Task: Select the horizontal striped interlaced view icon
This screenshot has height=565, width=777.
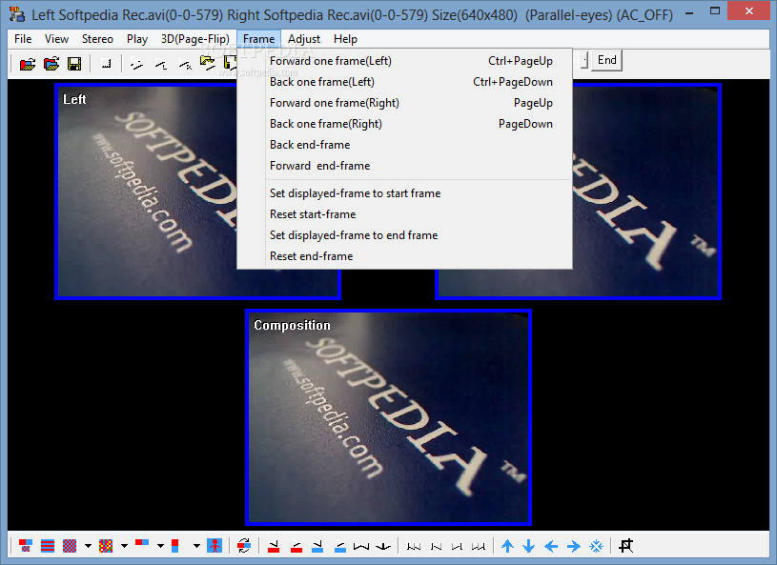Action: pyautogui.click(x=48, y=546)
